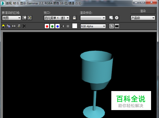Maximize the rendered frame window
Viewport: 159px width, 118px height.
click(x=142, y=2)
